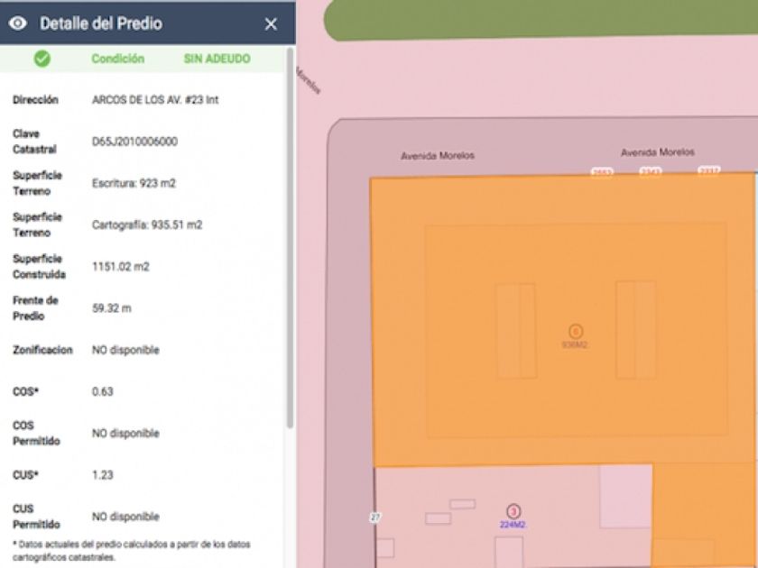
Task: Select address ARCOS DE LOS AV. #23 Int
Action: pos(155,100)
